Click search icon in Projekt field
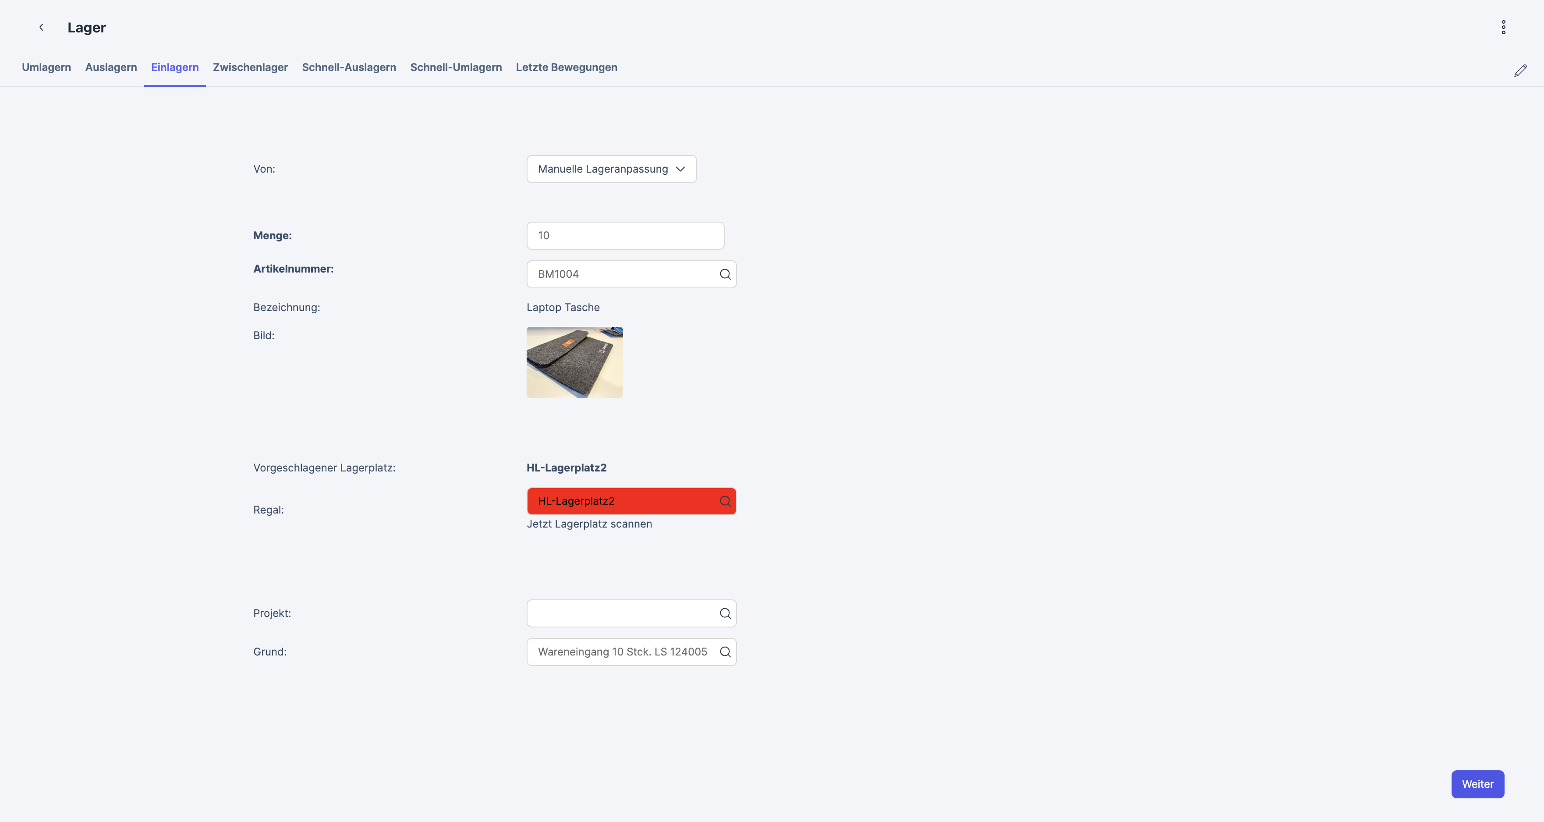This screenshot has height=822, width=1544. 725,613
